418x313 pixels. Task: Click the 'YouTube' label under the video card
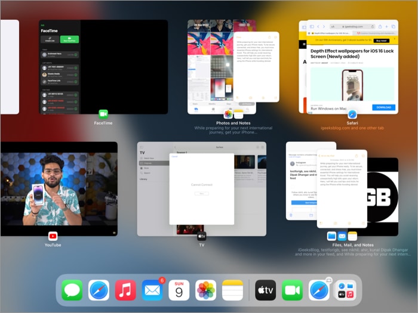point(53,245)
